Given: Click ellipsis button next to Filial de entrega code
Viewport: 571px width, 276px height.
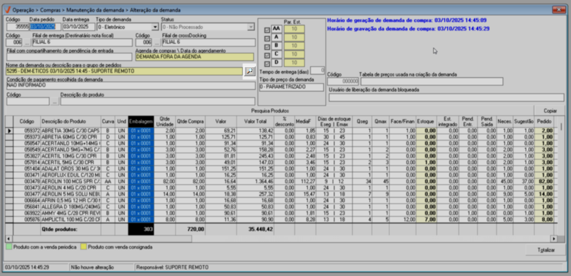Looking at the screenshot, I should pos(27,43).
